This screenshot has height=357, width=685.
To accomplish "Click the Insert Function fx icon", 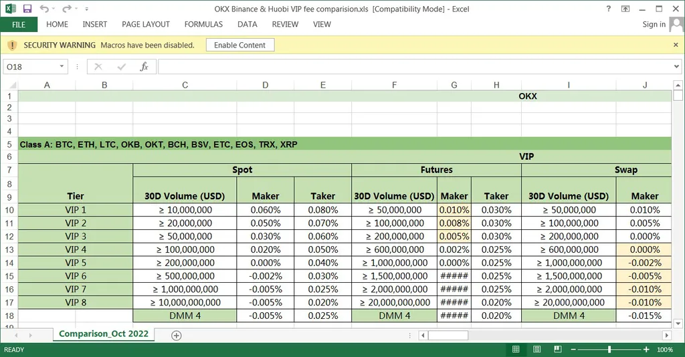I will 144,67.
